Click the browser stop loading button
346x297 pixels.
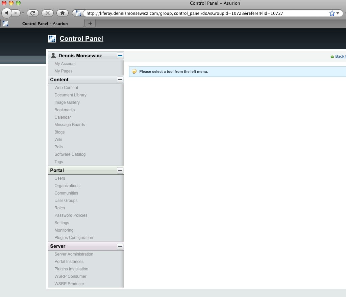47,13
